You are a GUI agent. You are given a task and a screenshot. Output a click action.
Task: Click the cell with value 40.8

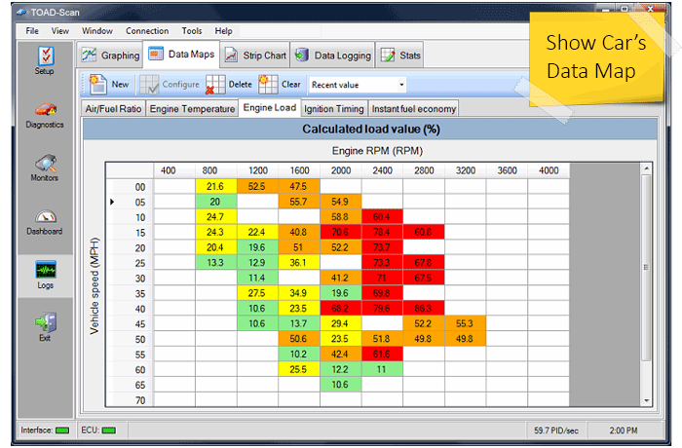pos(299,232)
